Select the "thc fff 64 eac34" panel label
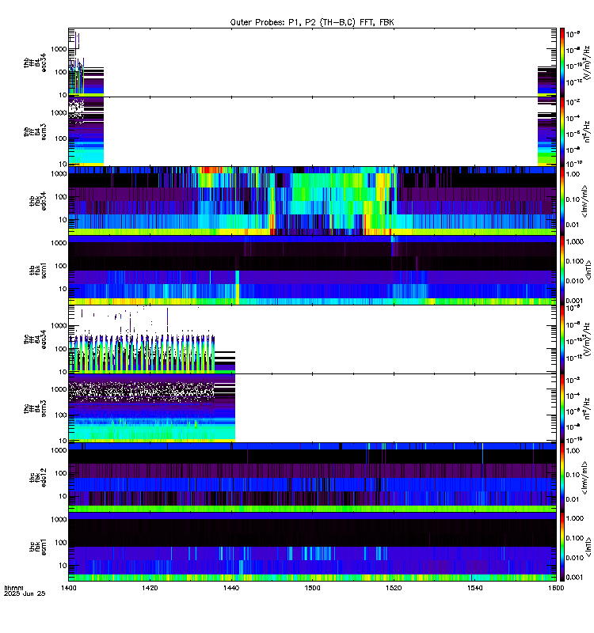 click(35, 339)
